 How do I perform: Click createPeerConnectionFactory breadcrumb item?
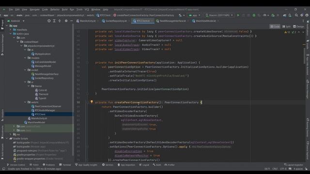click(x=144, y=15)
